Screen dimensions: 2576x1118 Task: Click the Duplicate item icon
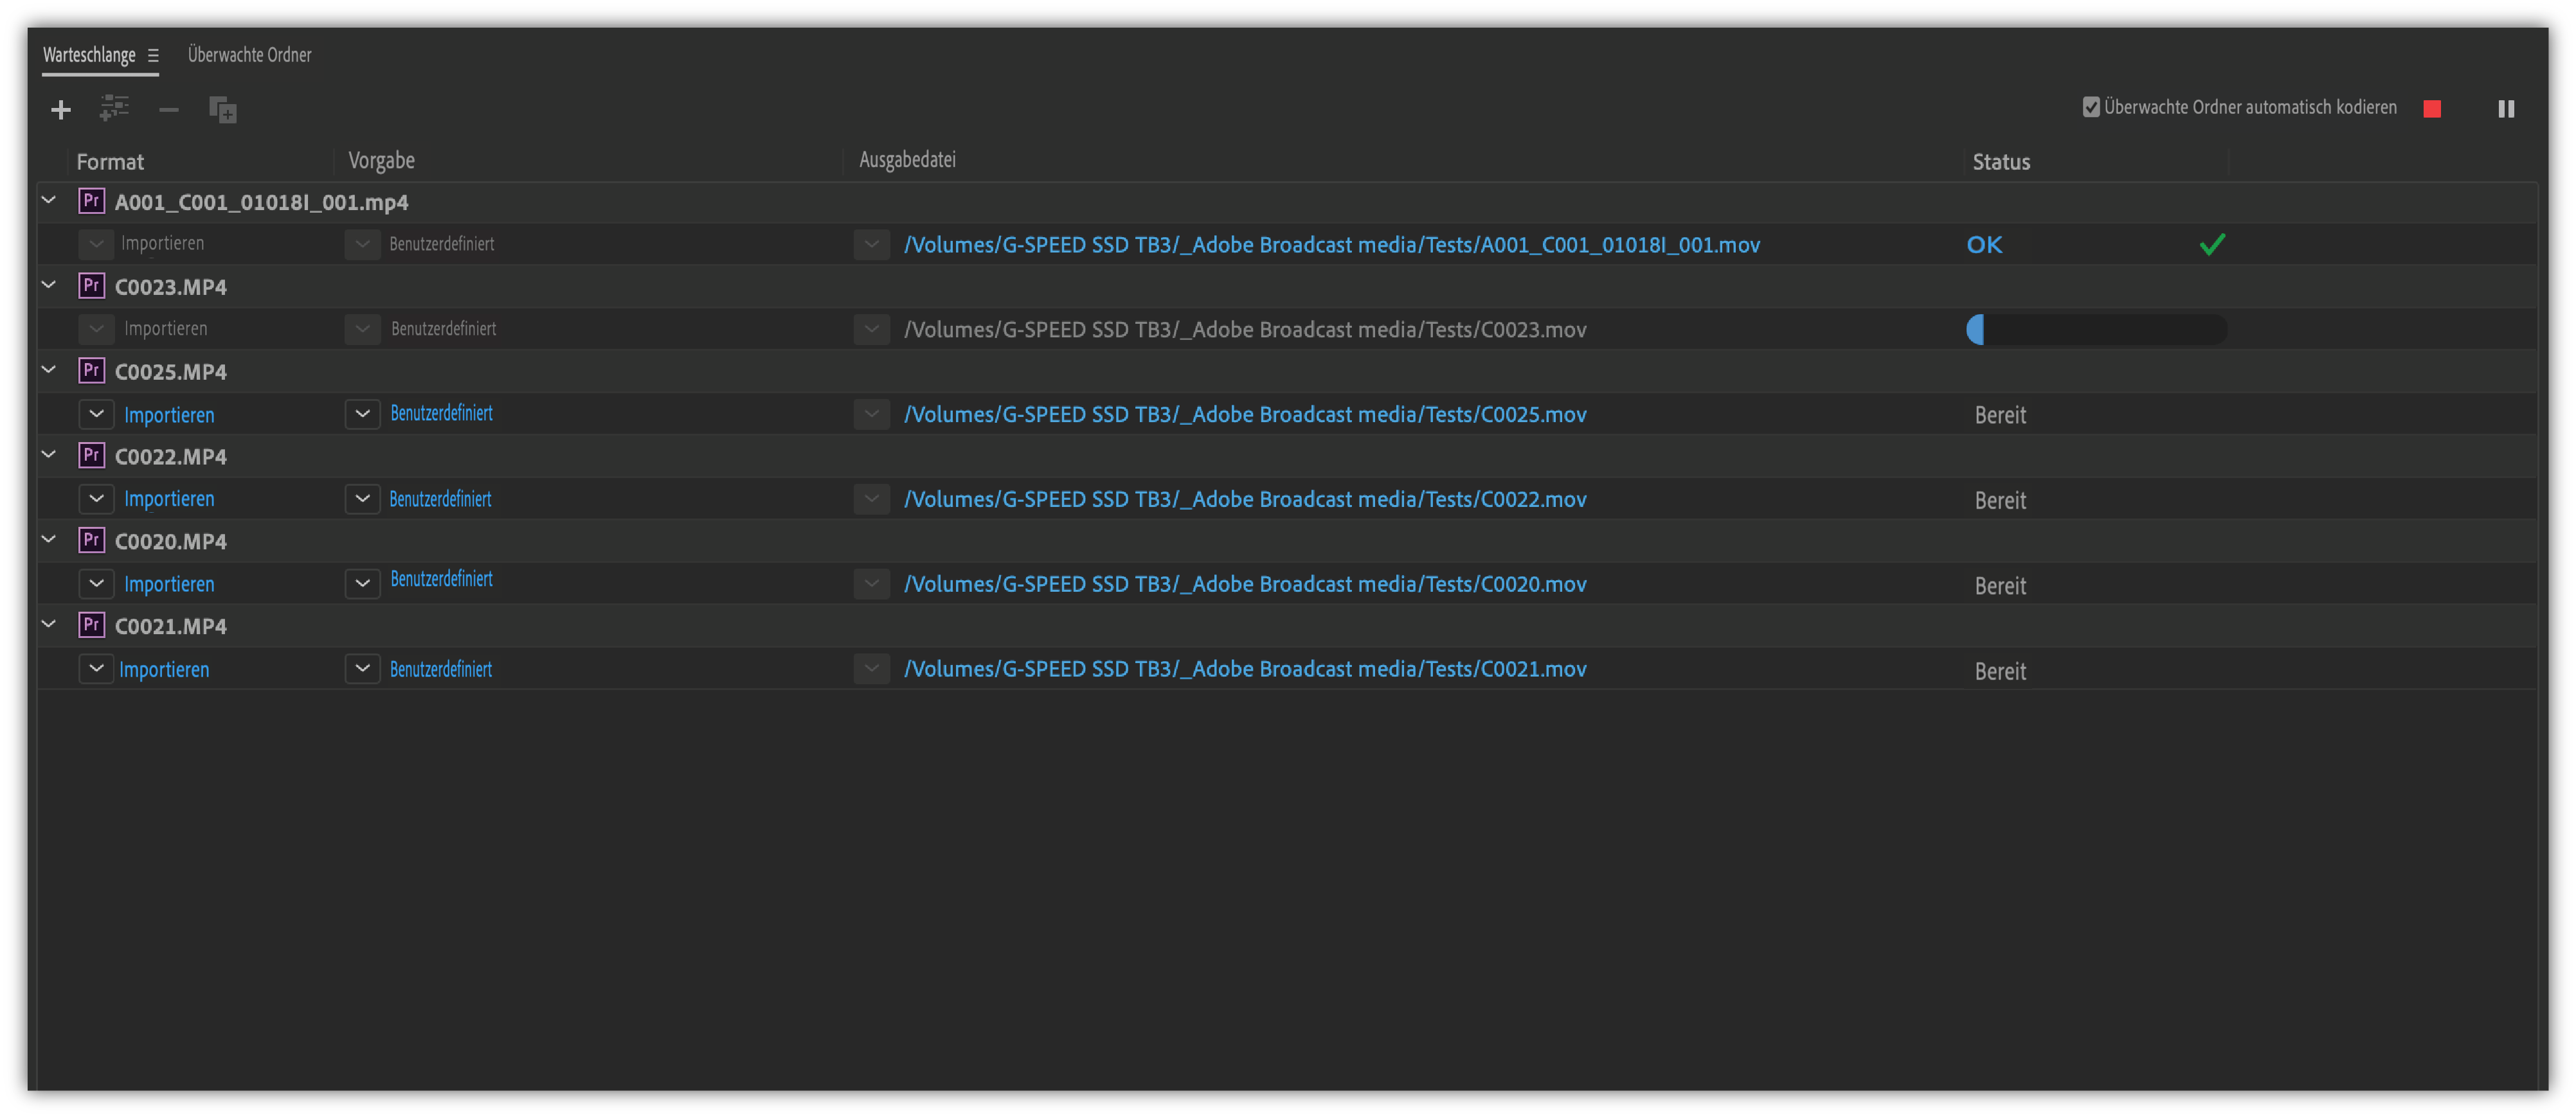tap(222, 110)
